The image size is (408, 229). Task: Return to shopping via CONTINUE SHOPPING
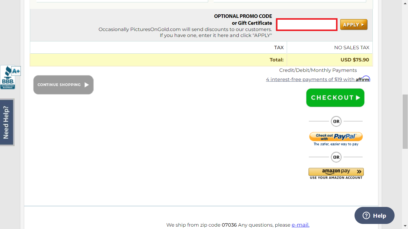(63, 85)
